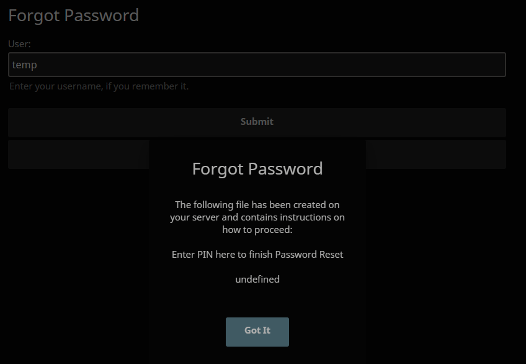Click the 'undefined' text in the dialog

[257, 279]
